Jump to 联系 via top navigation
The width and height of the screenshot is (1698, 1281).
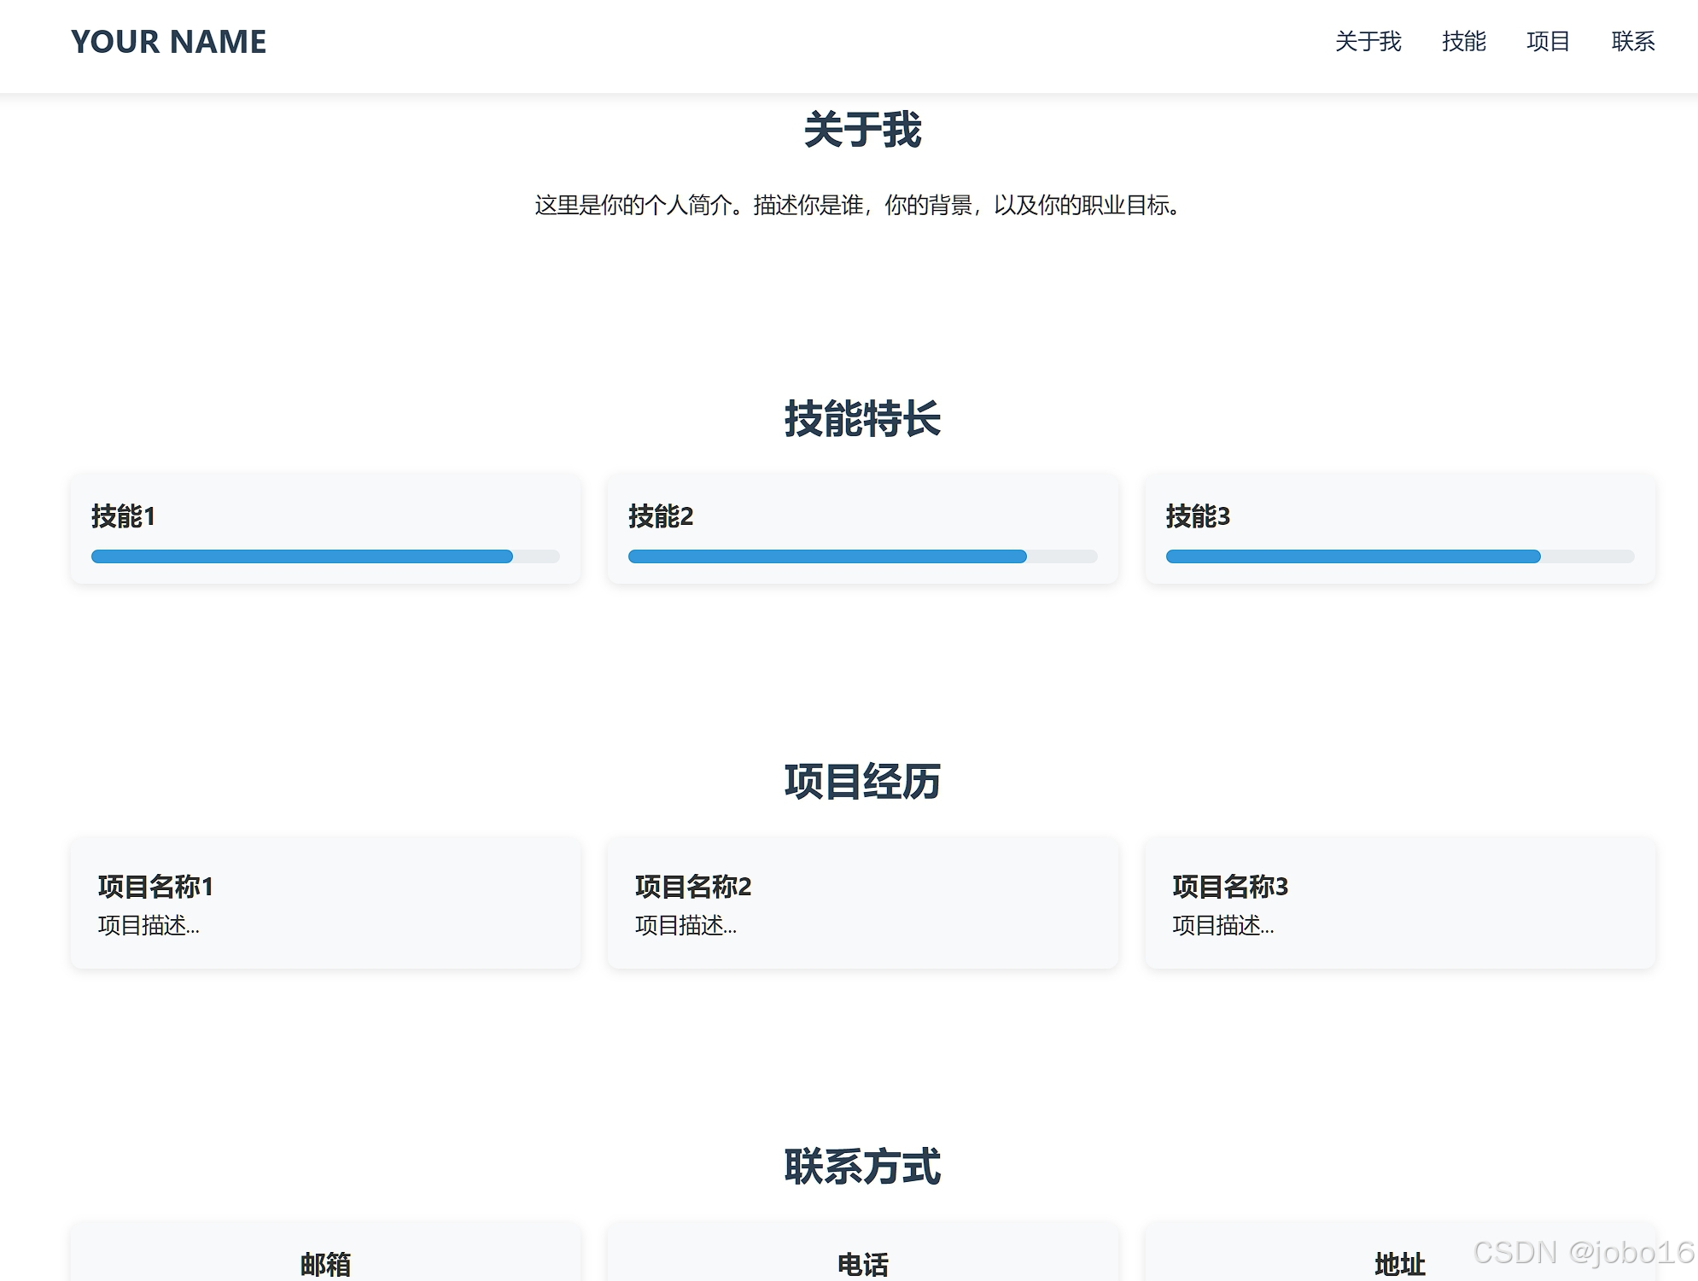tap(1632, 42)
